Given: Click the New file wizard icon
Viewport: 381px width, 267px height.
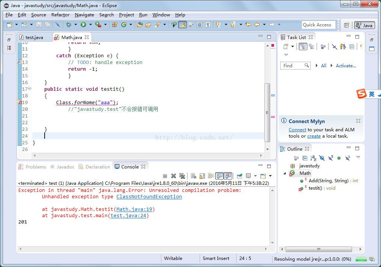Looking at the screenshot, I should [x=9, y=25].
